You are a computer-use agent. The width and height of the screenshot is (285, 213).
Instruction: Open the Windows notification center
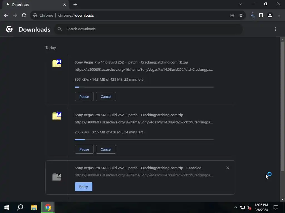pos(276,207)
